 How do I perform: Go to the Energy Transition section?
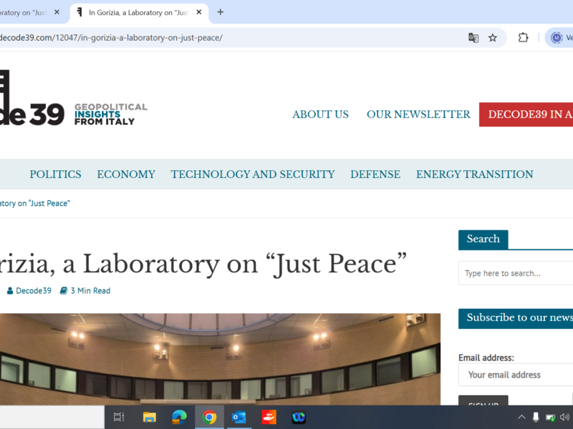point(474,174)
